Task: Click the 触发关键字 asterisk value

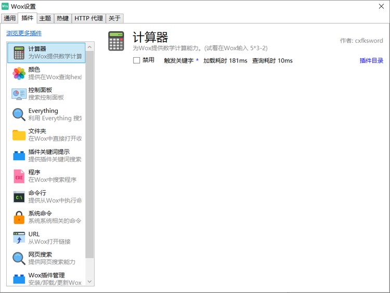Action: [197, 60]
